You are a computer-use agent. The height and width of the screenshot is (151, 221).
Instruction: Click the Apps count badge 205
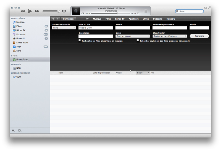pos(46,47)
